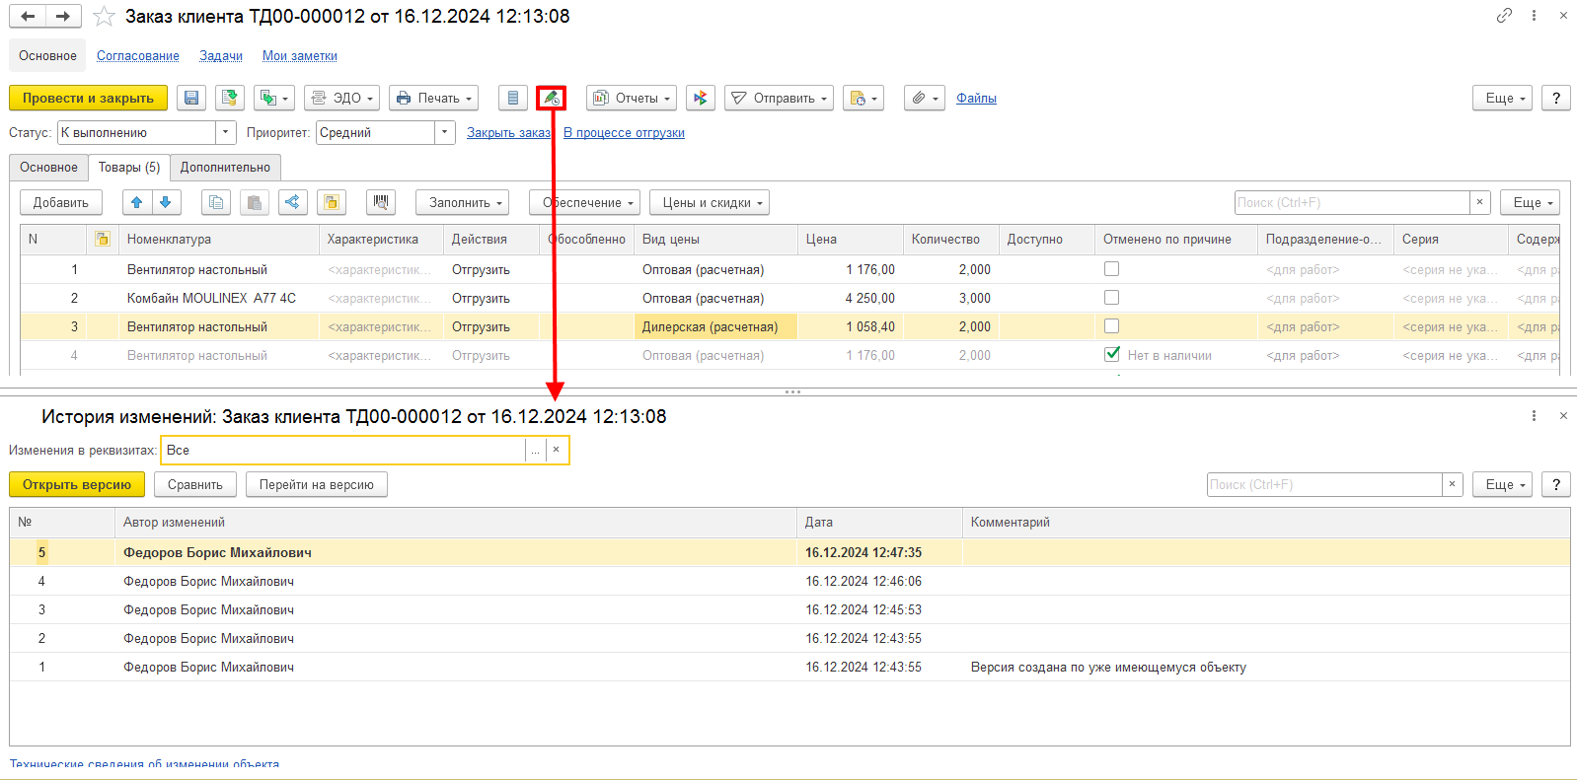Move the selected row up with the blue arrow

[x=137, y=202]
